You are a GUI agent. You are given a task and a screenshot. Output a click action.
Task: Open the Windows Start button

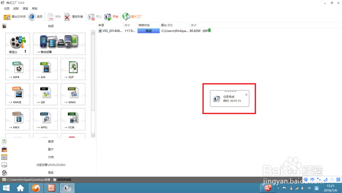click(x=6, y=188)
